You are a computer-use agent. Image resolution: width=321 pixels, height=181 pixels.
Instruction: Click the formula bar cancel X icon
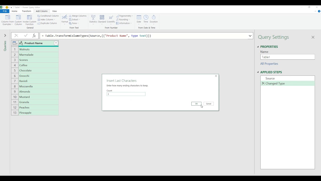pos(16,36)
